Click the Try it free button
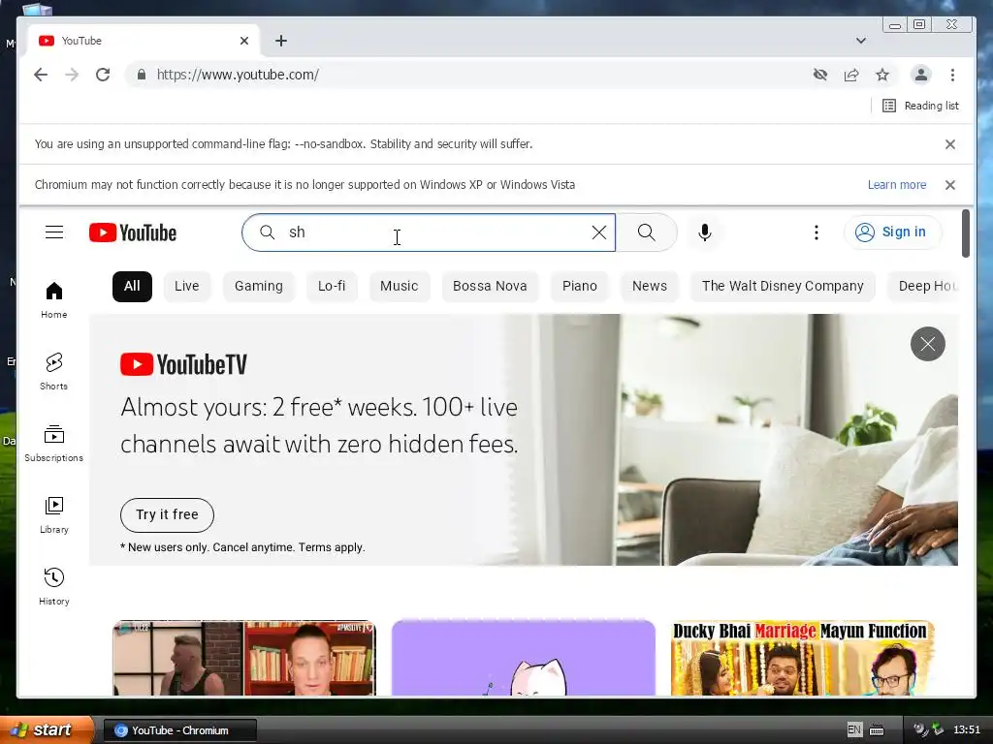 [167, 515]
